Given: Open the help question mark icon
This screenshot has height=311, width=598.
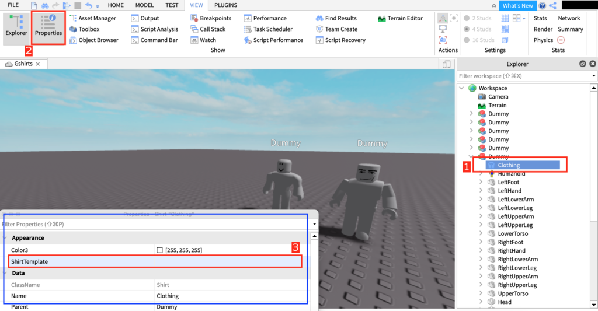Looking at the screenshot, I should (x=542, y=5).
